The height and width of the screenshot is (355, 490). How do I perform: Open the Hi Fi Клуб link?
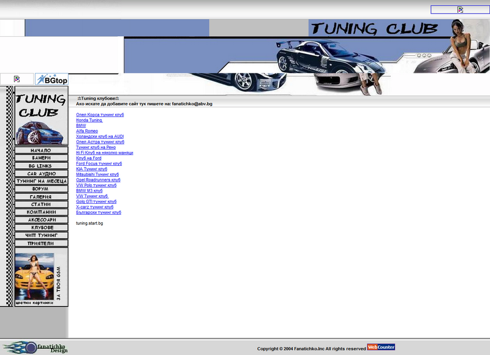pos(105,152)
